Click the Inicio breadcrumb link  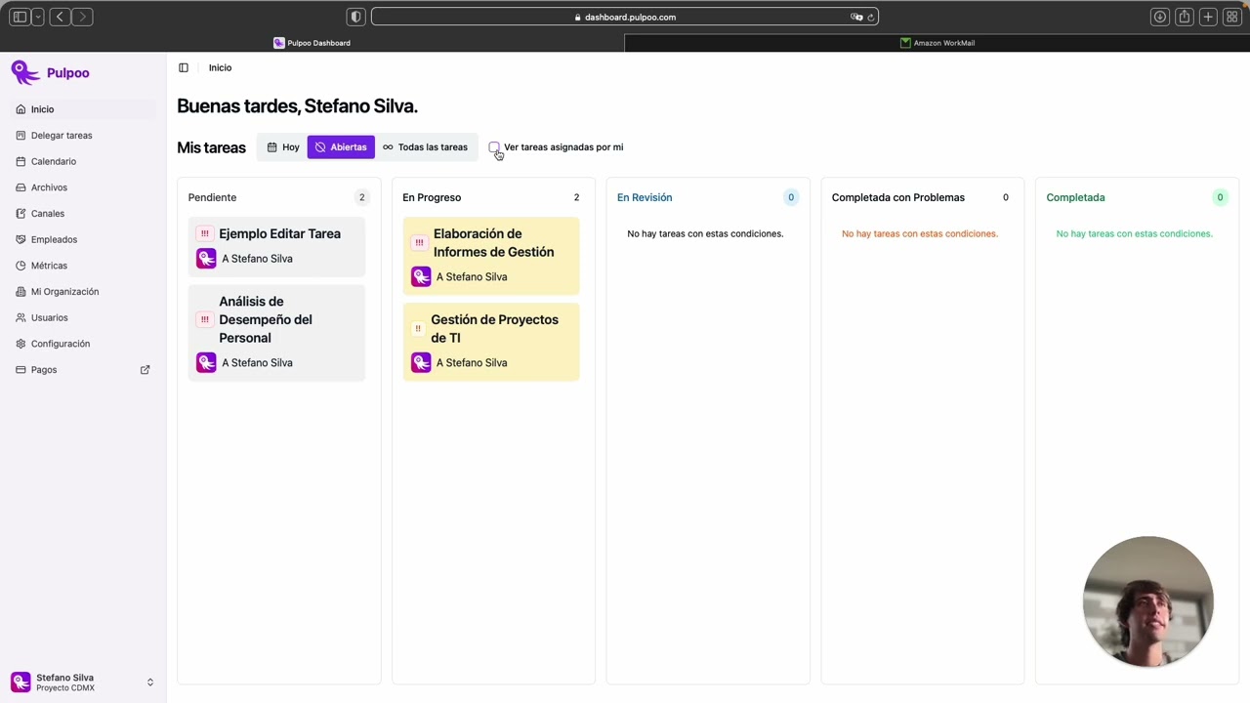[220, 67]
